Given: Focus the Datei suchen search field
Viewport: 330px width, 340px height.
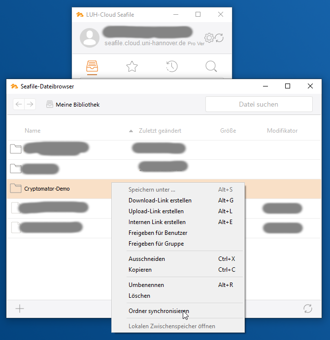Looking at the screenshot, I should pos(259,104).
